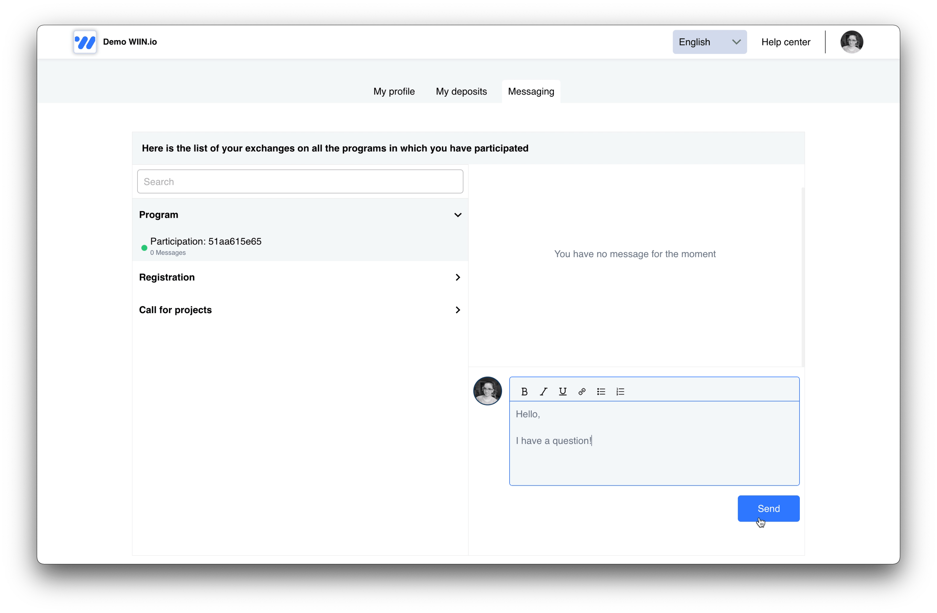Open the Help center link
The image size is (937, 613).
point(786,42)
